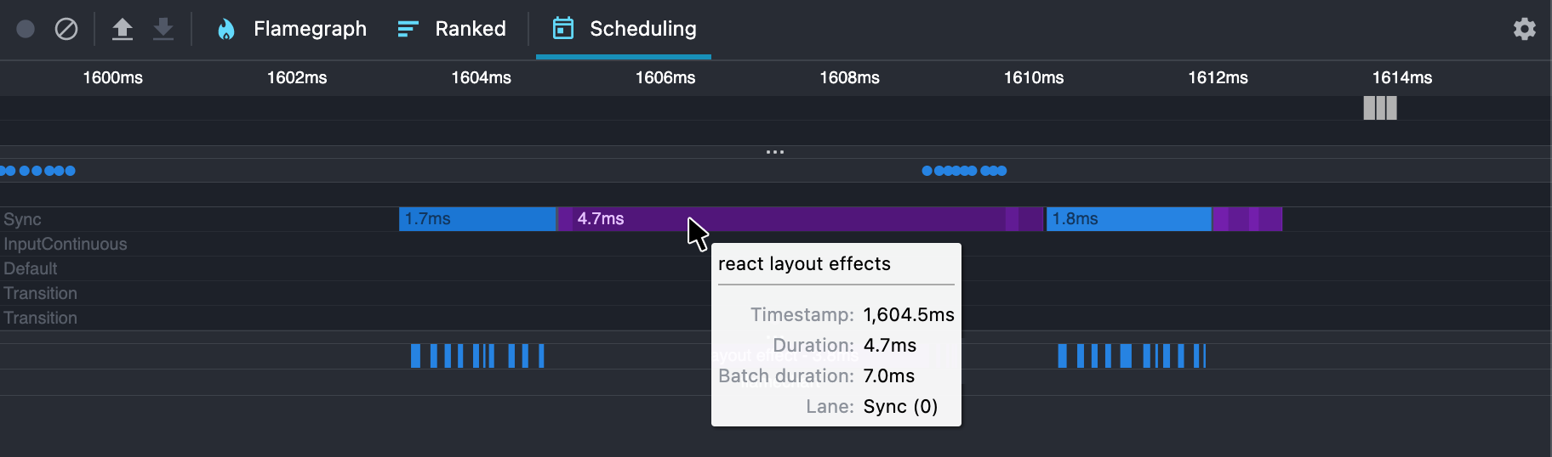
Task: Open profiler settings via the gear icon
Action: click(x=1524, y=29)
